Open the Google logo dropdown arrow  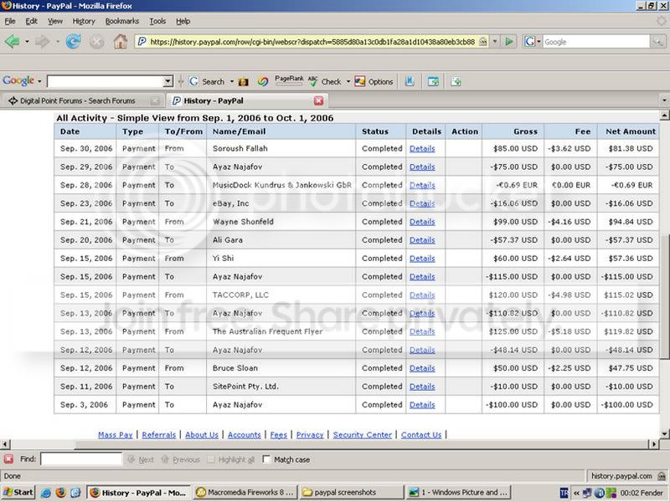pos(39,81)
